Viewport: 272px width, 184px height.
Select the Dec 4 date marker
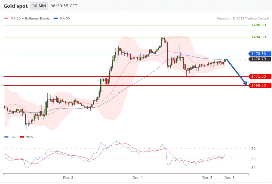(137, 177)
